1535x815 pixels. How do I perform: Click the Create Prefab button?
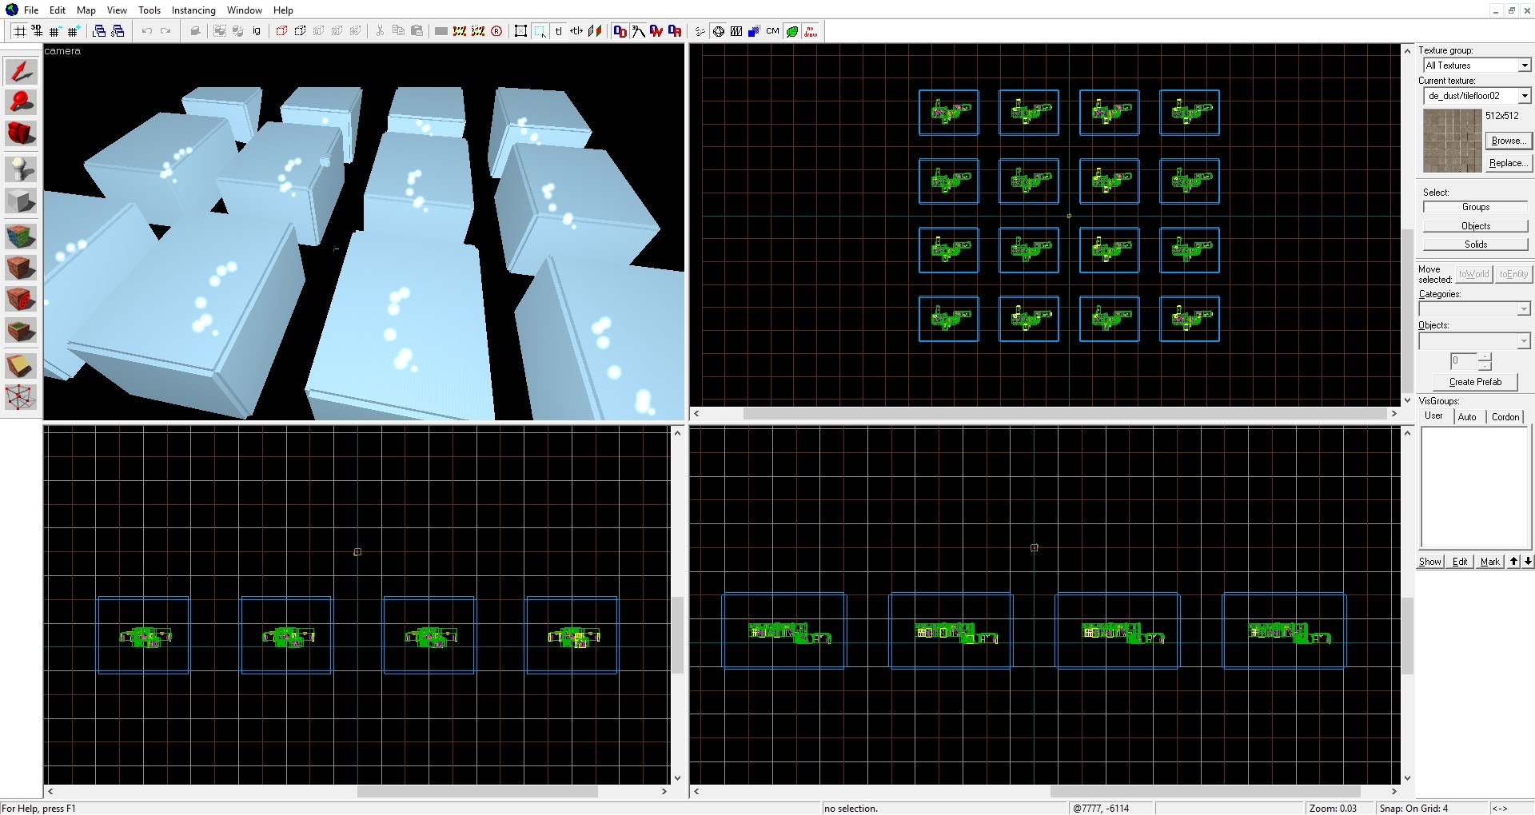[1475, 382]
